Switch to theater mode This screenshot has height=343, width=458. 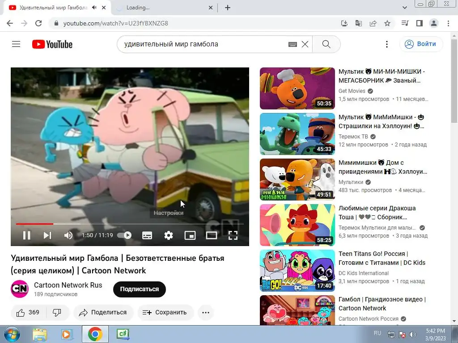(212, 235)
